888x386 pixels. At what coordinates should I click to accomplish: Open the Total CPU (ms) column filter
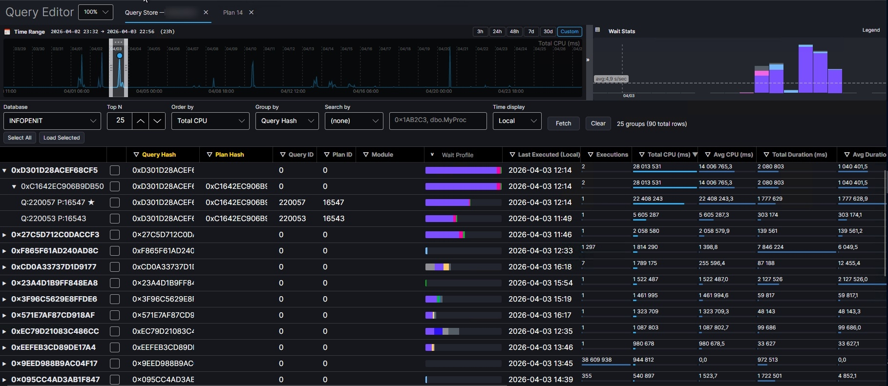[x=642, y=155]
